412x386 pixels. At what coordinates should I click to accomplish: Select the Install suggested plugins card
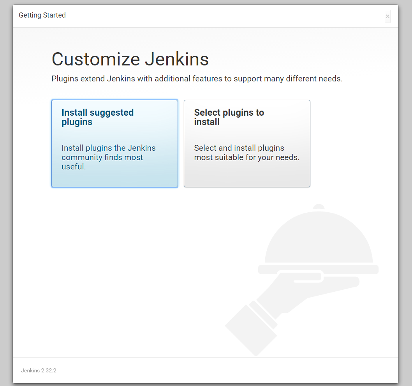click(114, 143)
